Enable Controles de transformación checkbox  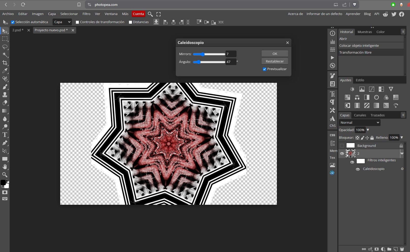(x=77, y=22)
